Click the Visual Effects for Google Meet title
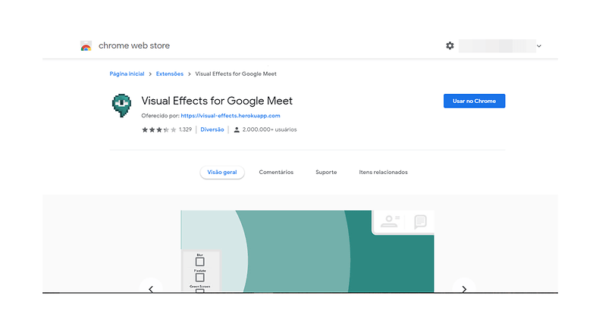Image resolution: width=593 pixels, height=333 pixels. tap(217, 101)
